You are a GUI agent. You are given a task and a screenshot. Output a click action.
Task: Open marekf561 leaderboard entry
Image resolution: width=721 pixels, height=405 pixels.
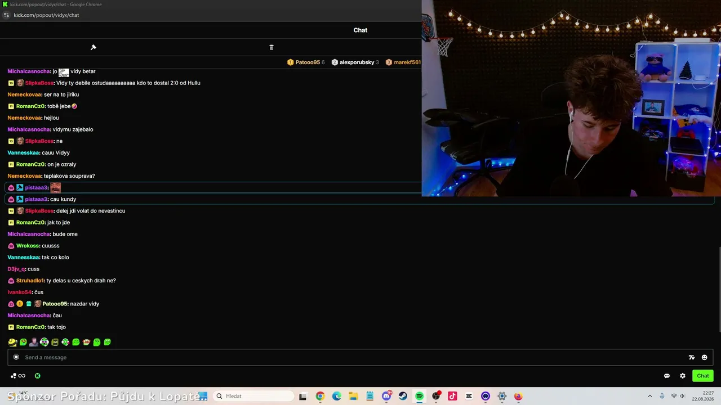[403, 62]
